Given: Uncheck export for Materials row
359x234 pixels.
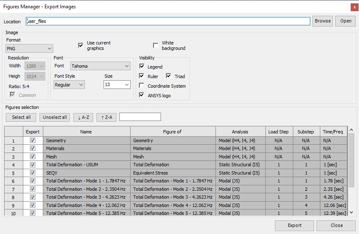Looking at the screenshot, I should 33,148.
